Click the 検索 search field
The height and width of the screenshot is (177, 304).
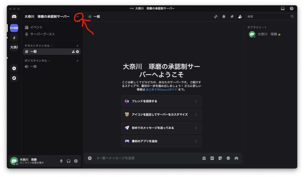pyautogui.click(x=270, y=17)
